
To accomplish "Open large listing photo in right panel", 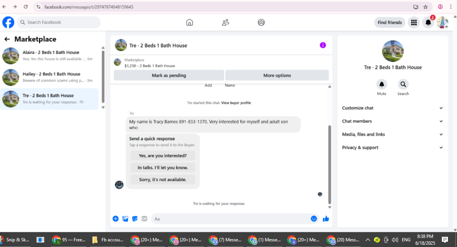I will [x=393, y=51].
